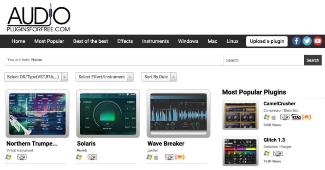
Task: Open the Windows menu item
Action: (x=188, y=41)
